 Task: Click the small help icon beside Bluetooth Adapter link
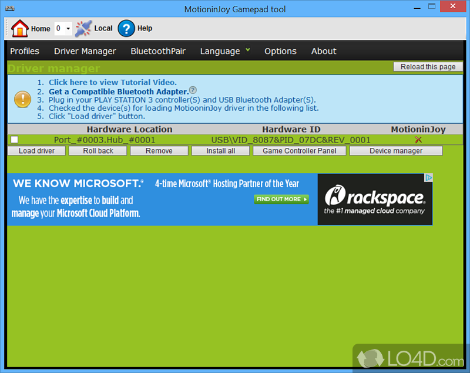click(x=193, y=90)
